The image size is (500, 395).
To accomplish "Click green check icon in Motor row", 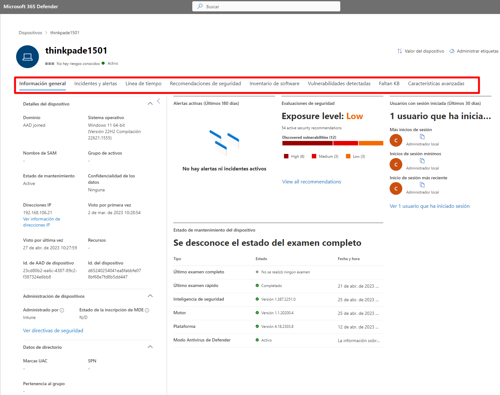I will pyautogui.click(x=257, y=313).
